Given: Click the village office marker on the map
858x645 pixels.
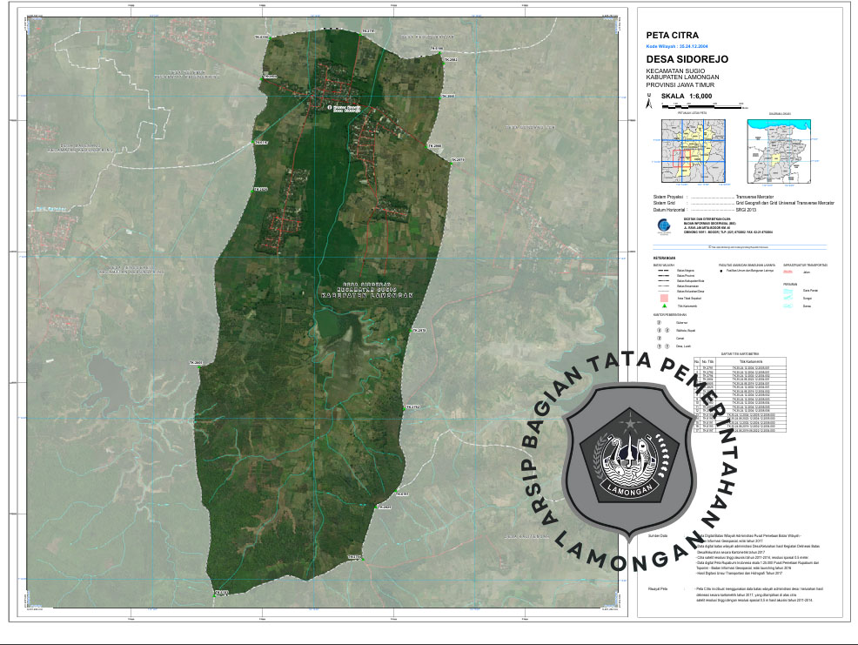Looking at the screenshot, I should (x=330, y=108).
